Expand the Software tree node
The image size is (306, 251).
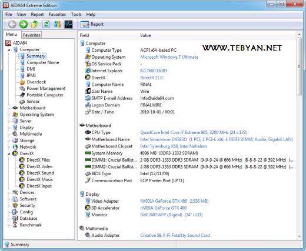pos(9,199)
